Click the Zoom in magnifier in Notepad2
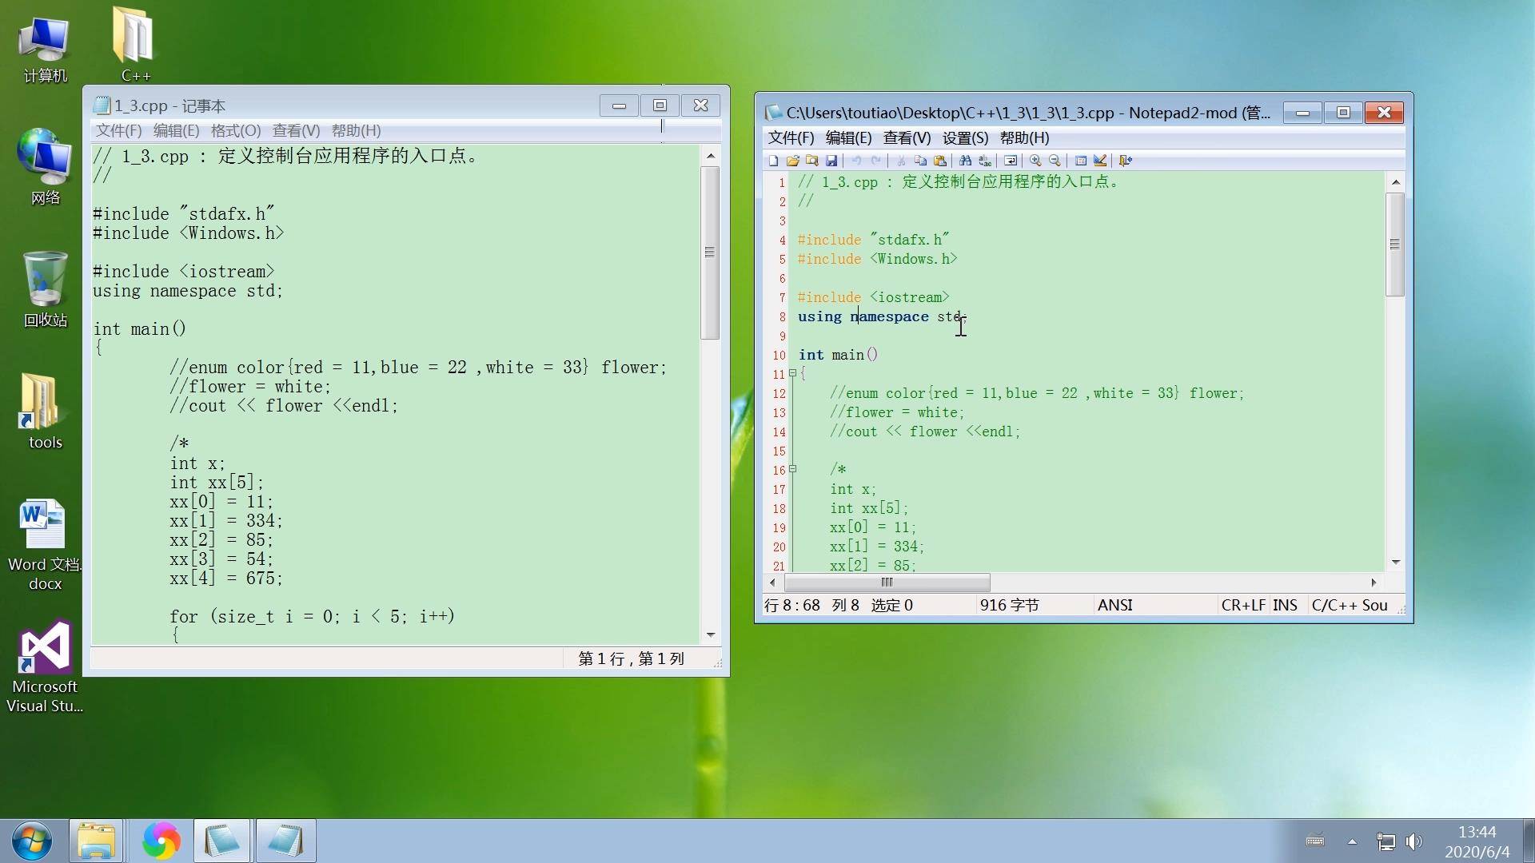This screenshot has height=863, width=1535. [x=1035, y=161]
